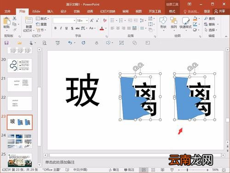Click the Open folder icon in quick toolbar
The image size is (230, 173).
(x=20, y=43)
